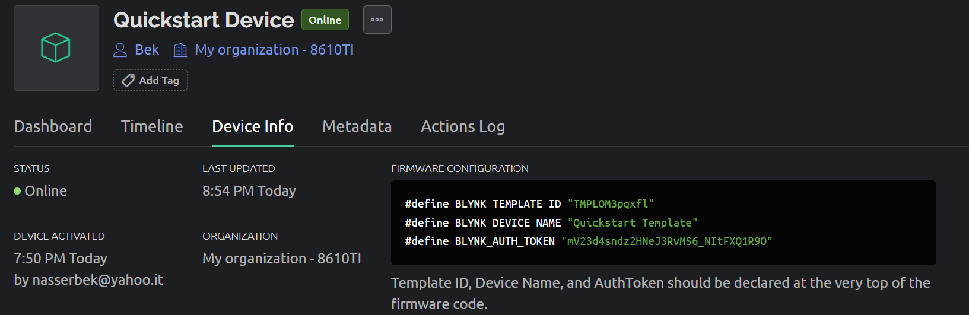
Task: Open the Actions Log tab
Action: [x=463, y=126]
